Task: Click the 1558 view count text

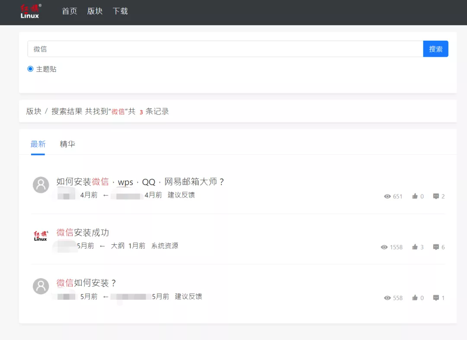Action: 396,247
